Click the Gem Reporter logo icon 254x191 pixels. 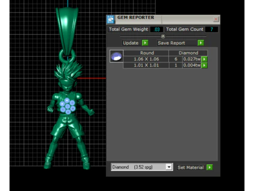[x=111, y=20]
